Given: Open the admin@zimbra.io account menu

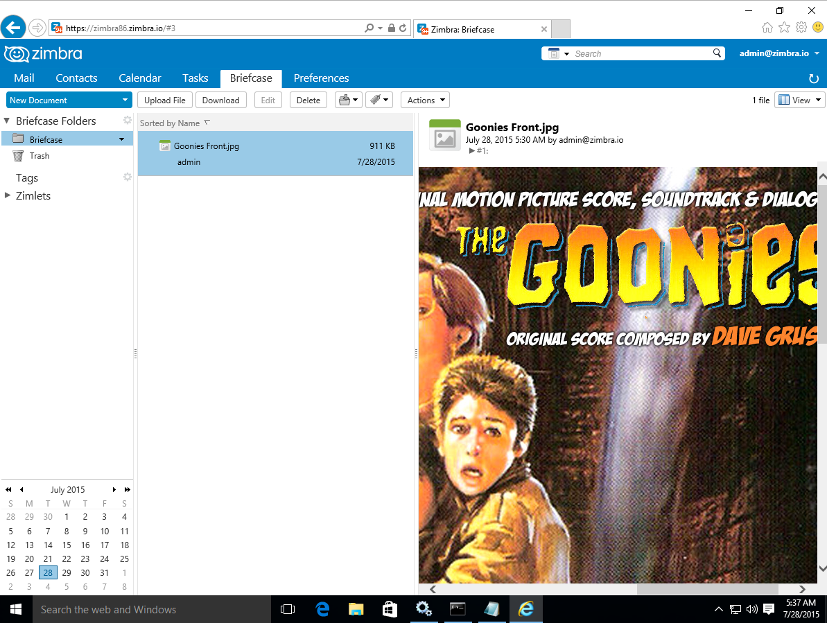Looking at the screenshot, I should [779, 53].
